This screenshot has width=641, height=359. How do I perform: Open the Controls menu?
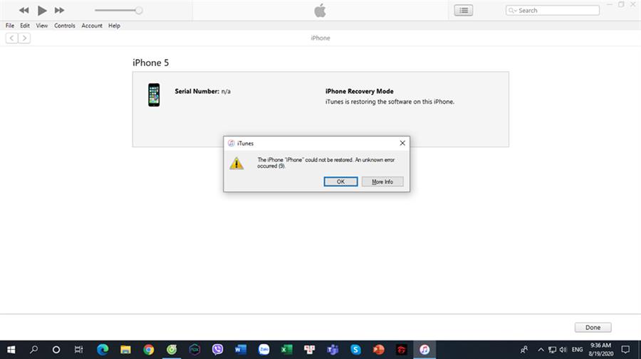tap(65, 26)
